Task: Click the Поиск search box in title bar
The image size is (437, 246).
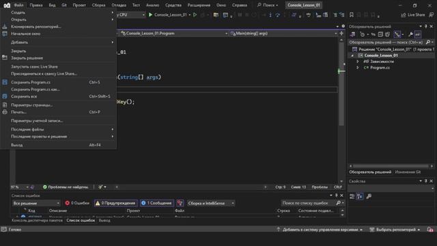Action: click(267, 5)
